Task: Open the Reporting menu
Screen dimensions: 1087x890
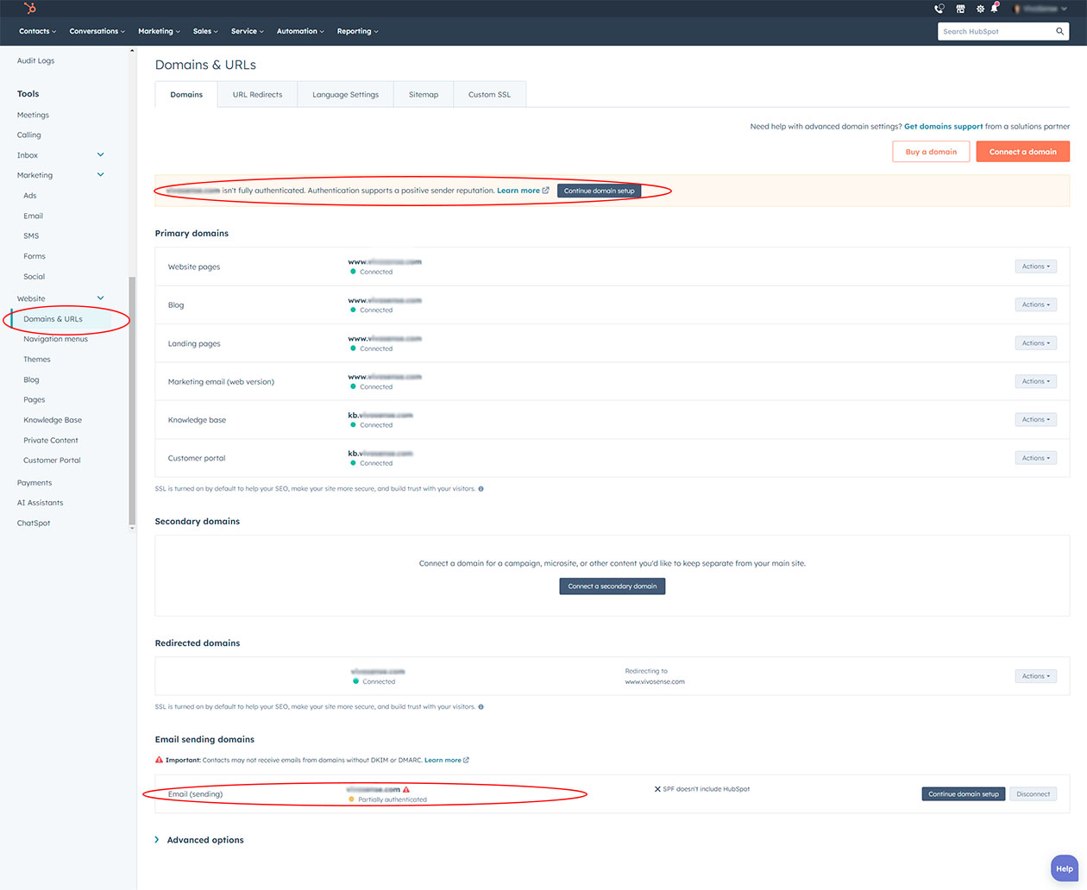Action: tap(357, 31)
